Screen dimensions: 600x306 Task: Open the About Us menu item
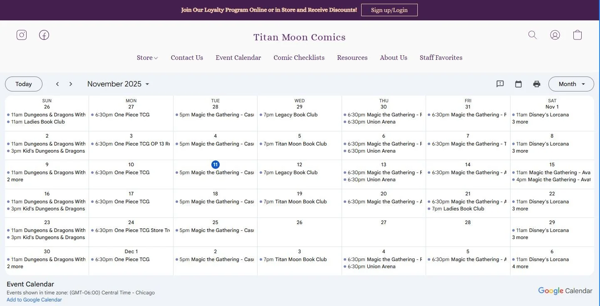point(394,58)
